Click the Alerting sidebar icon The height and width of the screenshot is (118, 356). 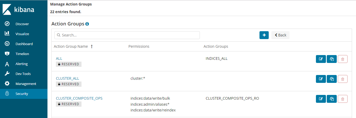pyautogui.click(x=7, y=64)
